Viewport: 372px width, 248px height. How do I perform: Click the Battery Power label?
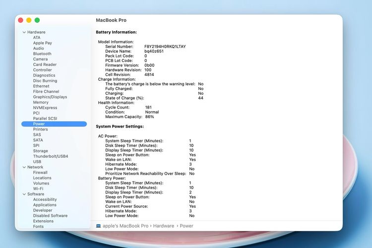(x=112, y=178)
